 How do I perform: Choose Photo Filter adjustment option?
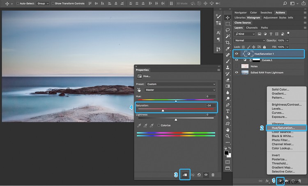point(281,140)
